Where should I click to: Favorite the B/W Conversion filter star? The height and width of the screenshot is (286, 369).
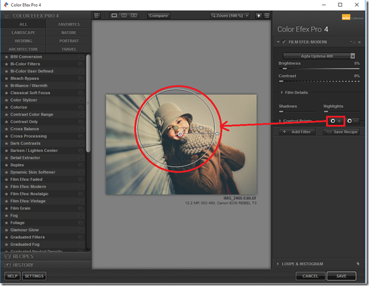(x=7, y=57)
